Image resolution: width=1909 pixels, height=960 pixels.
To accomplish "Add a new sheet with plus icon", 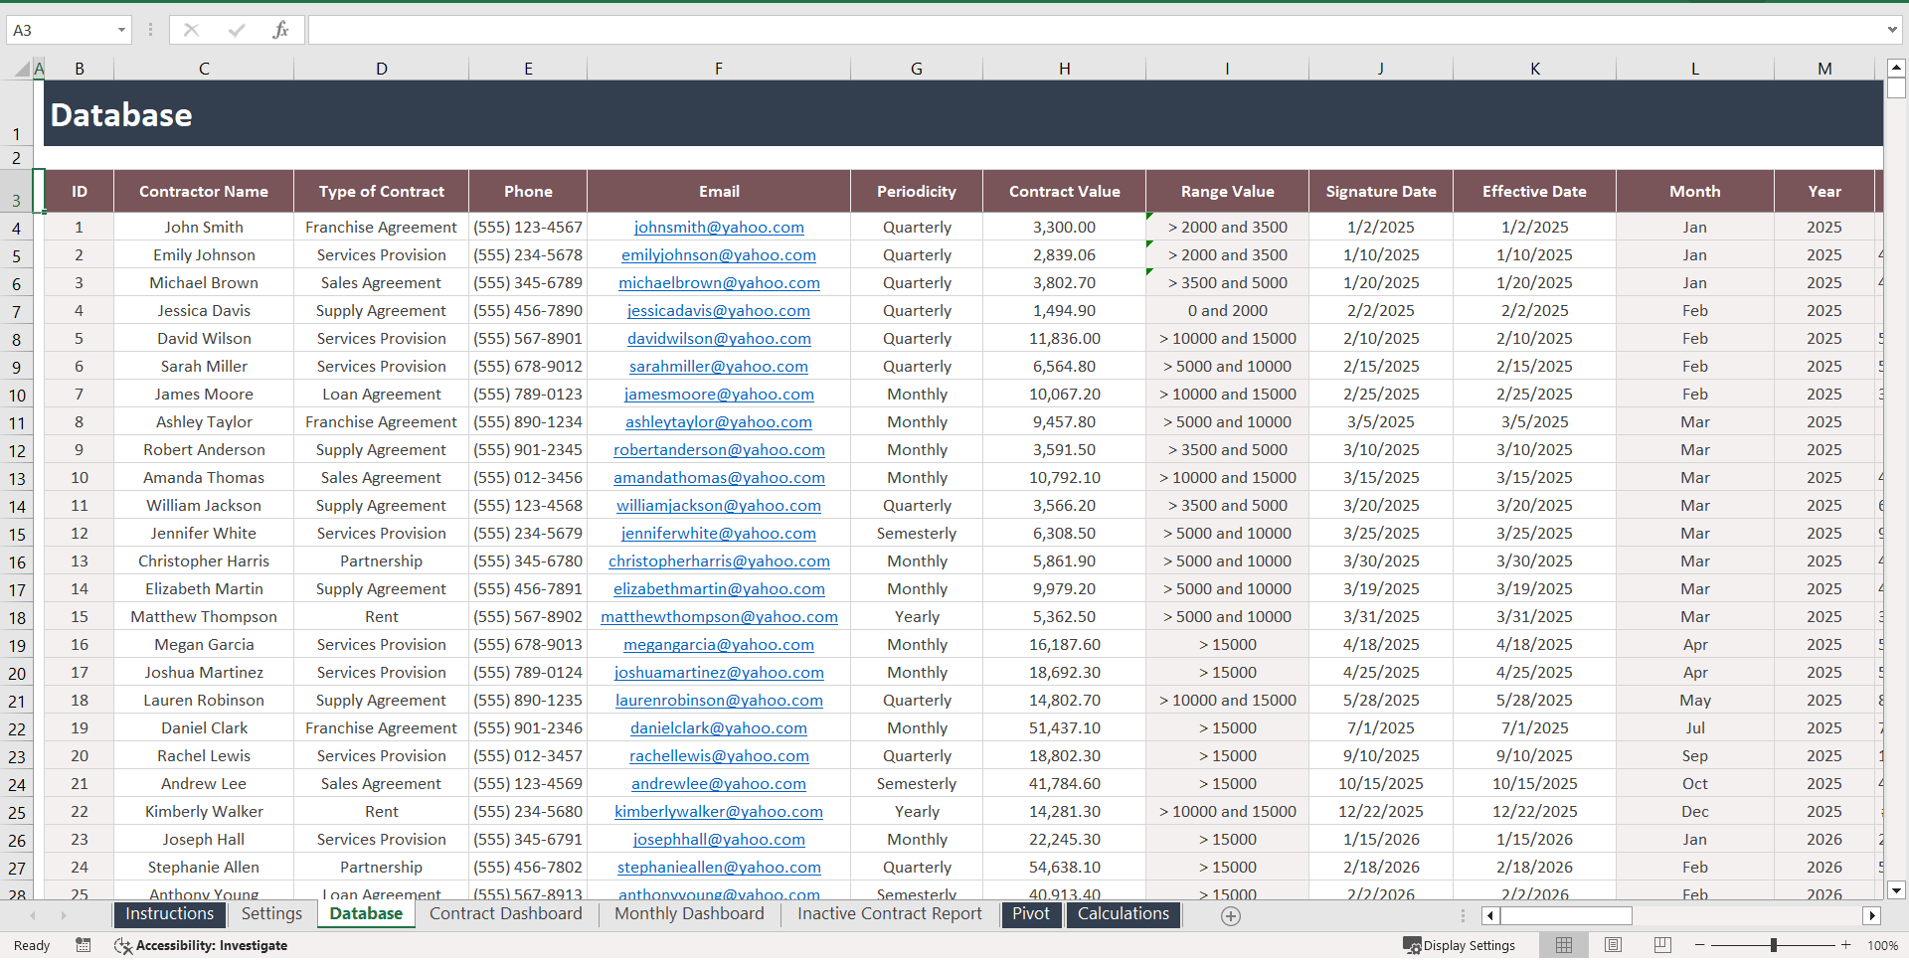I will click(1230, 916).
